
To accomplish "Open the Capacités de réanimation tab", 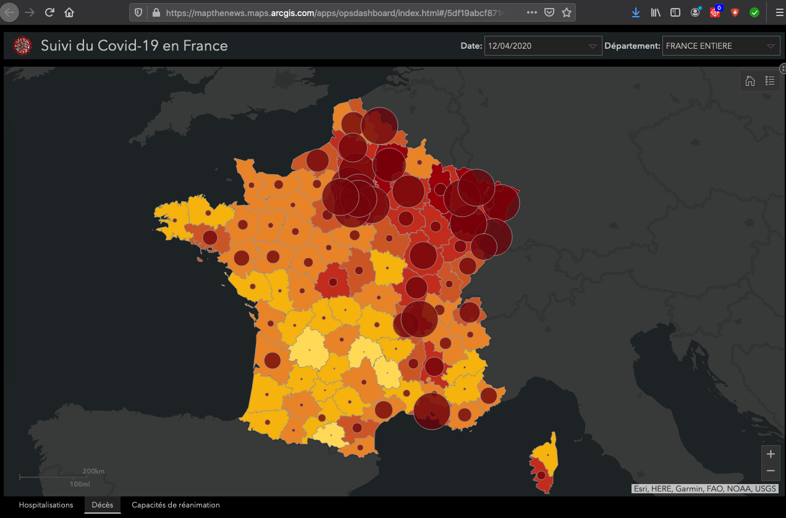I will [175, 505].
